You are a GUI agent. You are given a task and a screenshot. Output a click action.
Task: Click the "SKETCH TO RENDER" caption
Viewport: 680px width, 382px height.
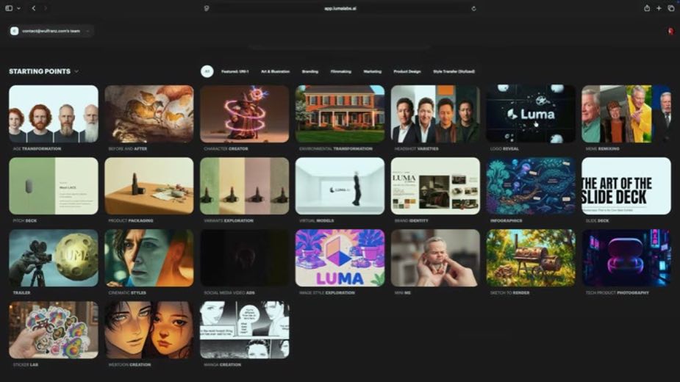coord(509,292)
